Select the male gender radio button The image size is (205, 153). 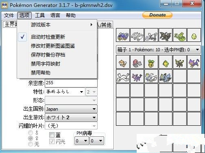point(31,133)
